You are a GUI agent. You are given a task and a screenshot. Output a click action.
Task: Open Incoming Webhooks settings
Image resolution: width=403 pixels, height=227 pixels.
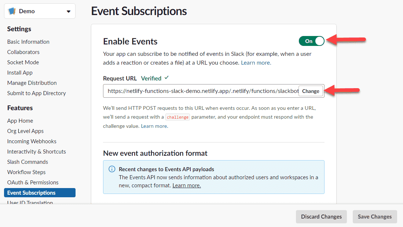[32, 141]
